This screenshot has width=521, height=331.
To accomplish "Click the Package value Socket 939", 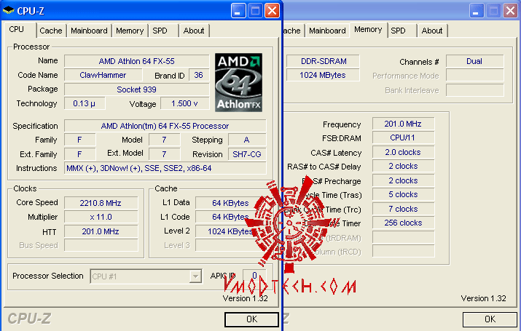I will coord(136,89).
